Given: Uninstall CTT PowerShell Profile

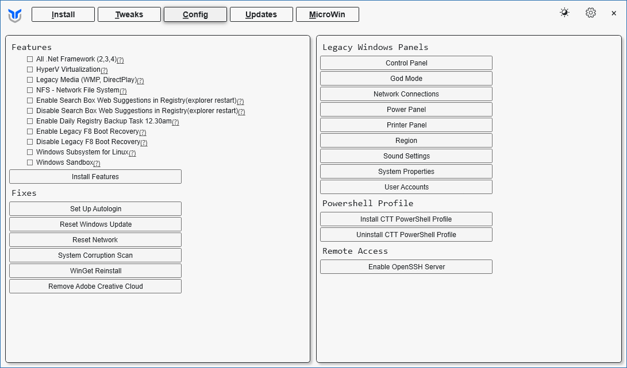Looking at the screenshot, I should coord(406,235).
